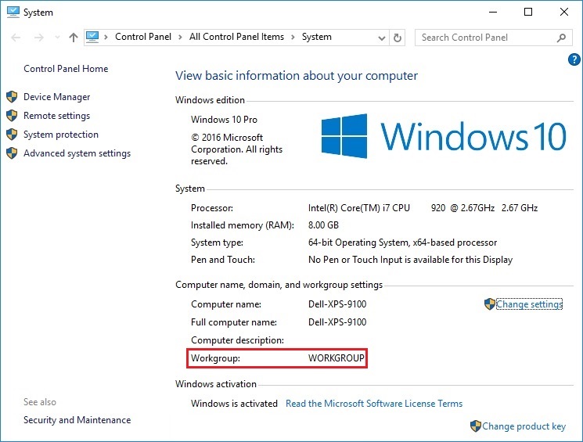Read the Microsoft Software License Terms
Viewport: 583px width, 442px height.
click(x=374, y=404)
